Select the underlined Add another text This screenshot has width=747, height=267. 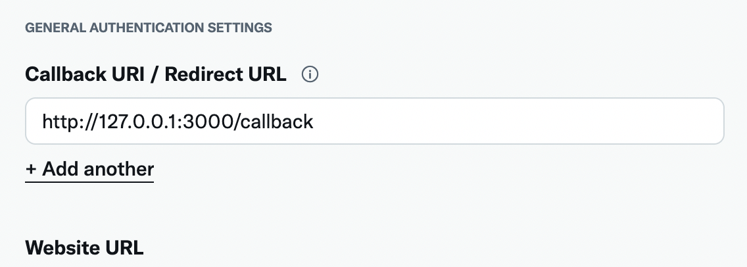coord(98,169)
